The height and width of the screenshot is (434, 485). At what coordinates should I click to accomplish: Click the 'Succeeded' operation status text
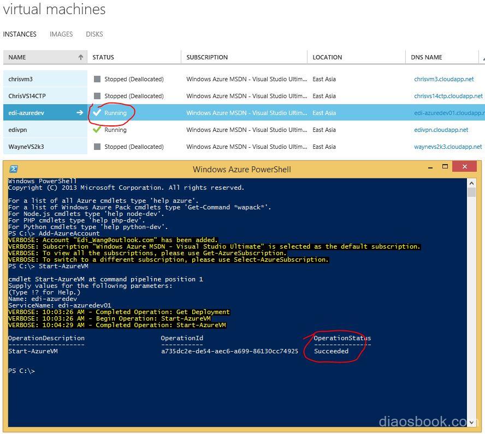(x=332, y=351)
